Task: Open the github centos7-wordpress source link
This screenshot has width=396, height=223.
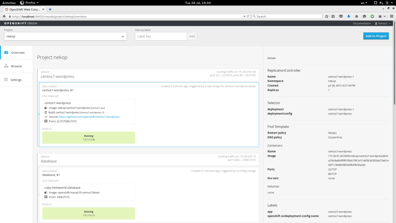Action: point(89,117)
